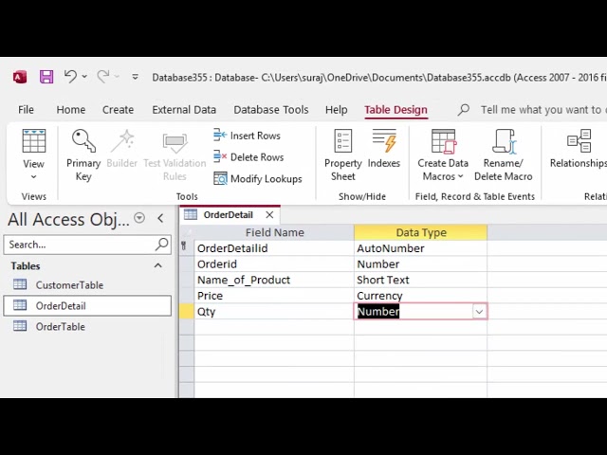This screenshot has width=607, height=455.
Task: Click the search magnifier in navigation pane
Action: (162, 245)
